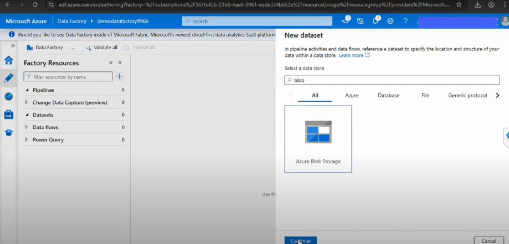The image size is (509, 244).
Task: Focus the Filter resources by name field
Action: point(68,77)
